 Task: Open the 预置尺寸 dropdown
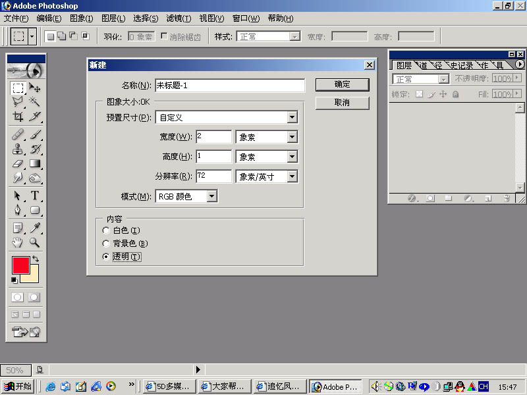click(x=292, y=117)
